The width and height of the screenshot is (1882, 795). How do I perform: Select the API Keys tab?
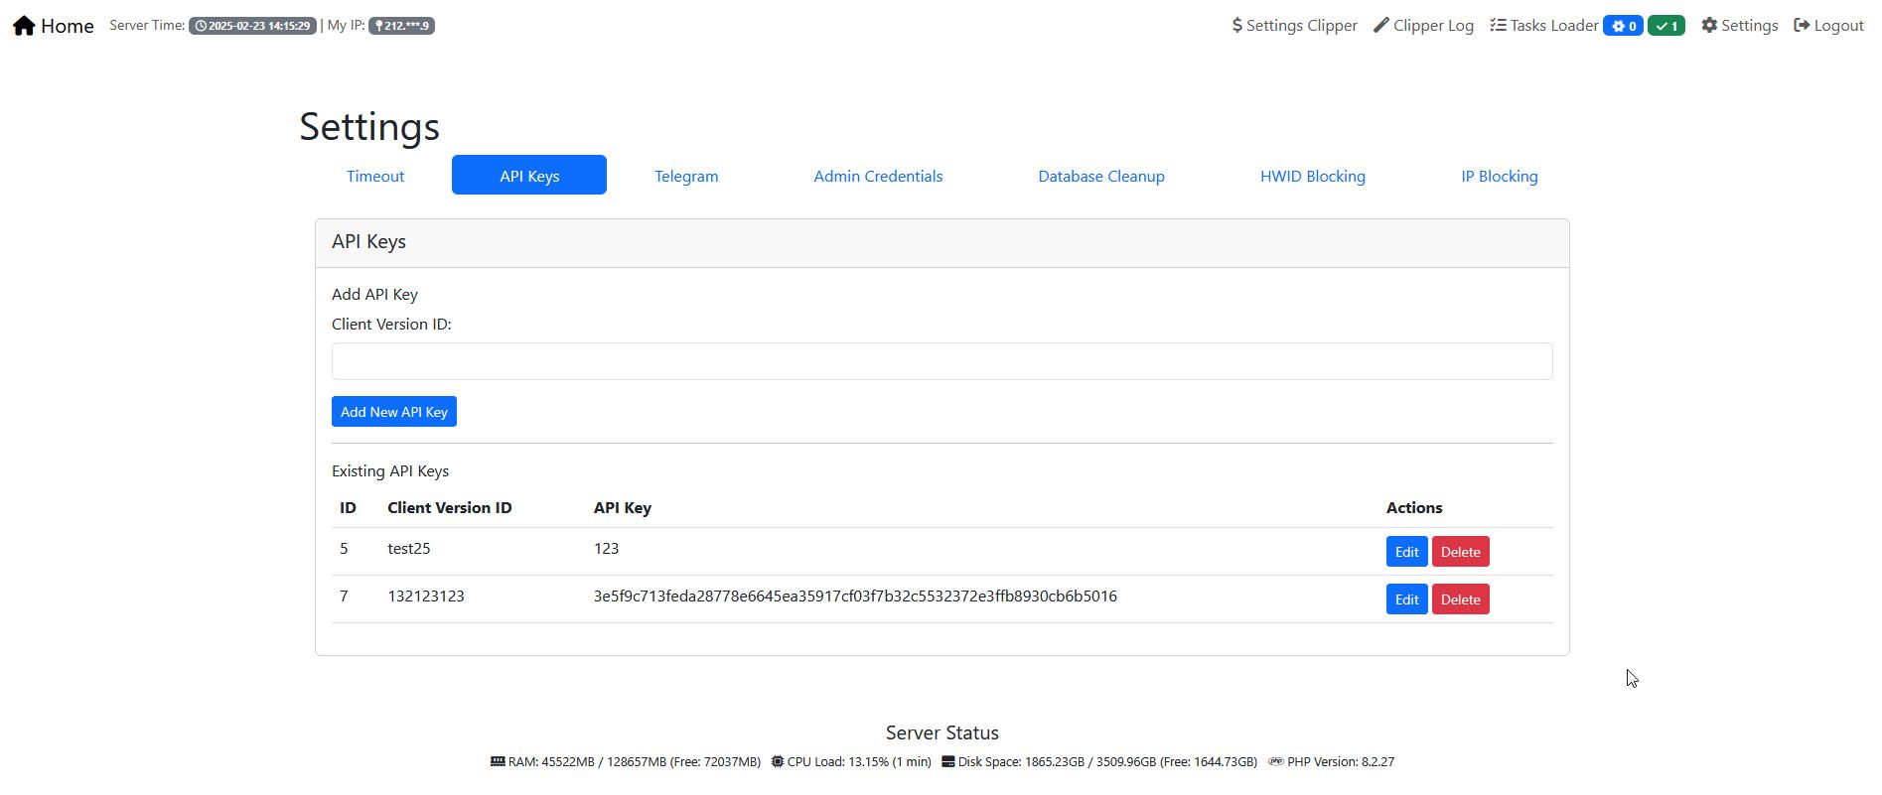pyautogui.click(x=529, y=176)
